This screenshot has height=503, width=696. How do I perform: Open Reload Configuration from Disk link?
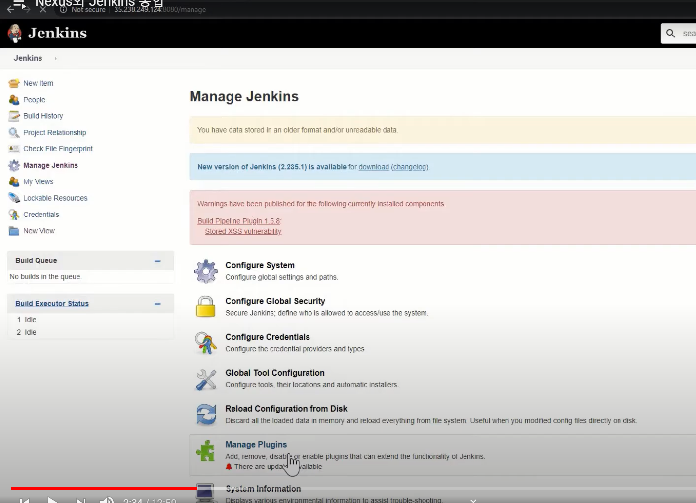[286, 409]
